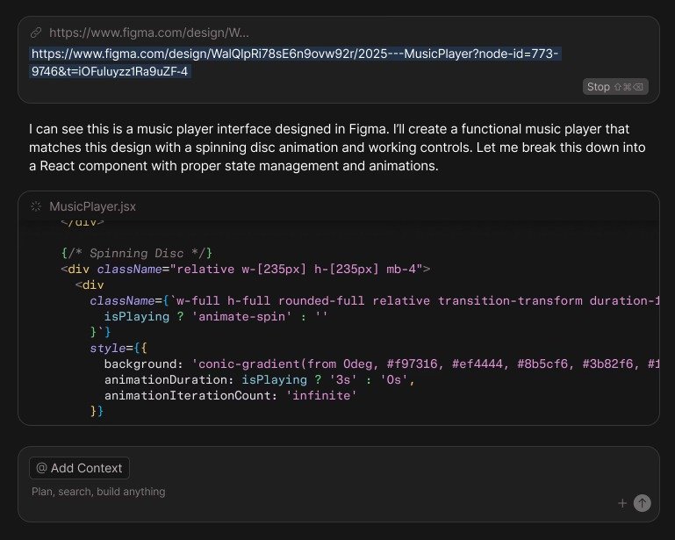Screen dimensions: 675x540
Task: Click the plus icon in the chat input
Action: [x=622, y=503]
